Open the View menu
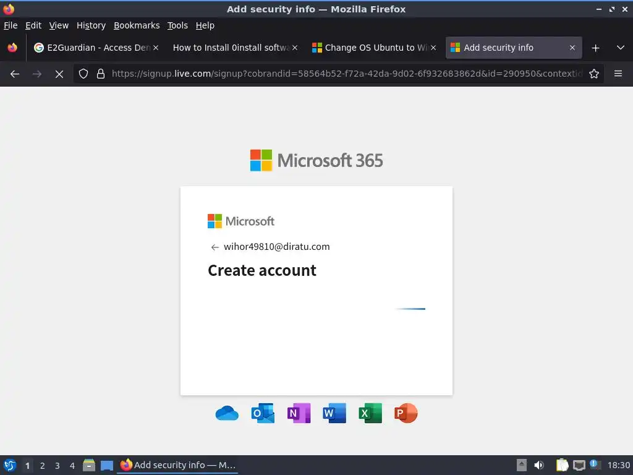The width and height of the screenshot is (633, 475). coord(59,25)
